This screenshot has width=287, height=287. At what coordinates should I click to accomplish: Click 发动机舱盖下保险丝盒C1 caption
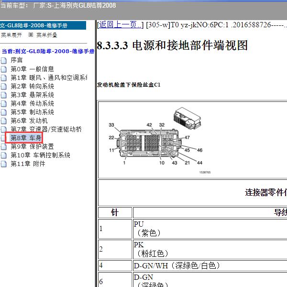click(129, 85)
